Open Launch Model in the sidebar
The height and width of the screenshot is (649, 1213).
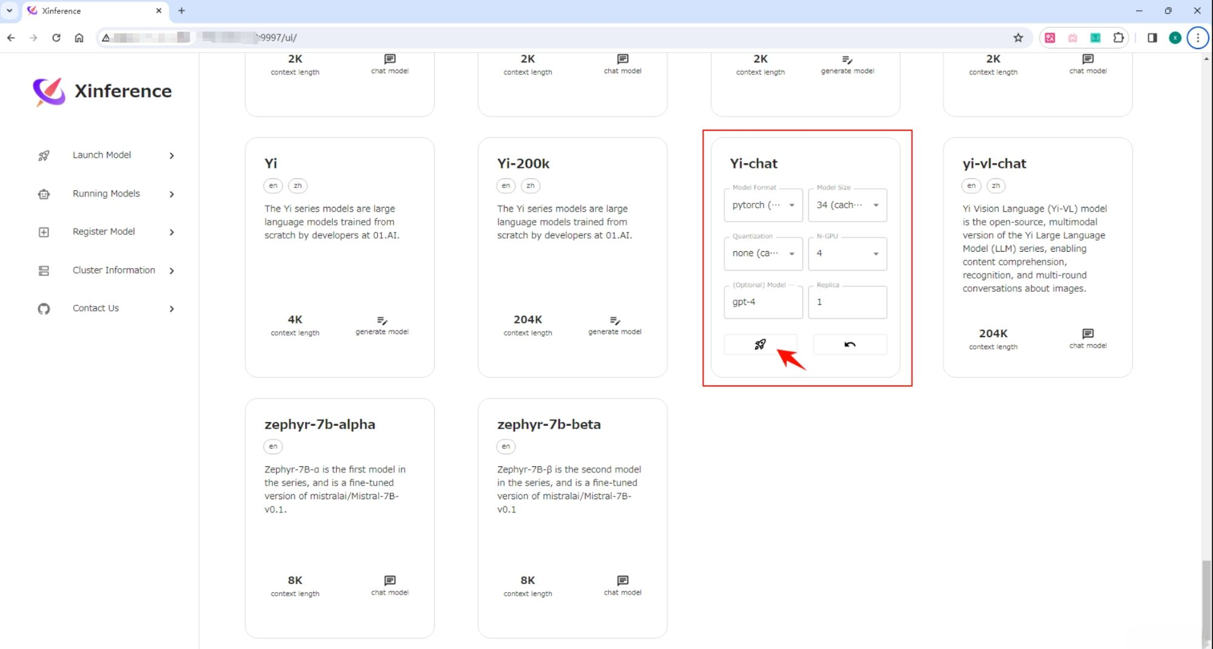tap(102, 155)
